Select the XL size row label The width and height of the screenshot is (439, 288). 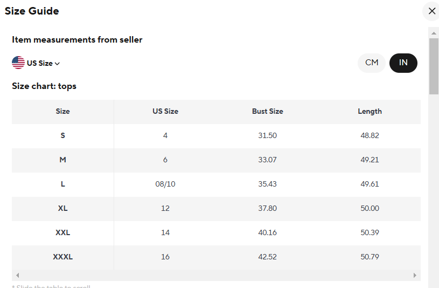62,208
